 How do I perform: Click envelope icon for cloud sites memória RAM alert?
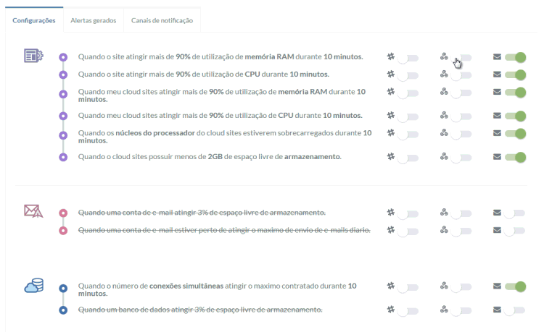(x=497, y=92)
